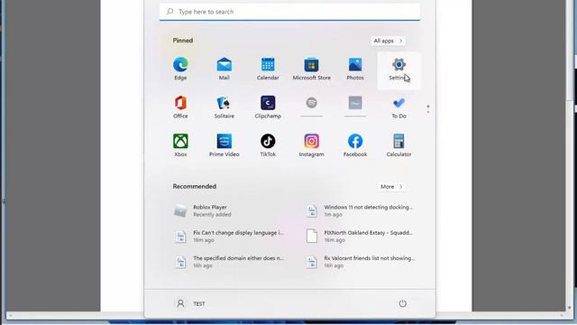Launch the Facebook app
The image size is (577, 325).
pyautogui.click(x=355, y=146)
